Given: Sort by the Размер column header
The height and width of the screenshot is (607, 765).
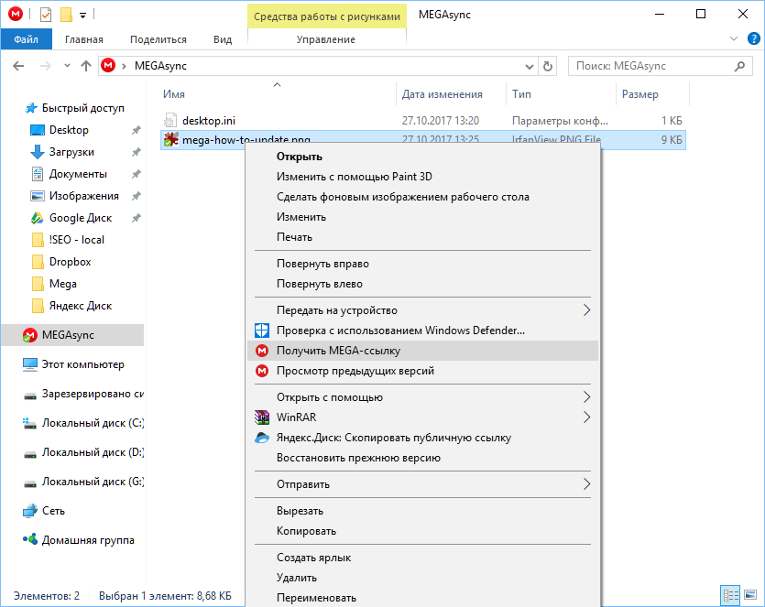Looking at the screenshot, I should click(639, 94).
